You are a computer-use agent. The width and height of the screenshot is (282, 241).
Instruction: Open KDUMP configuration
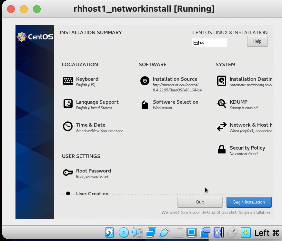[x=237, y=104]
